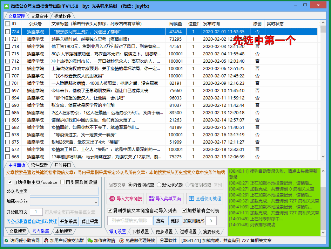Switch to 文章合并 tab
This screenshot has width=331, height=249.
pos(39,16)
